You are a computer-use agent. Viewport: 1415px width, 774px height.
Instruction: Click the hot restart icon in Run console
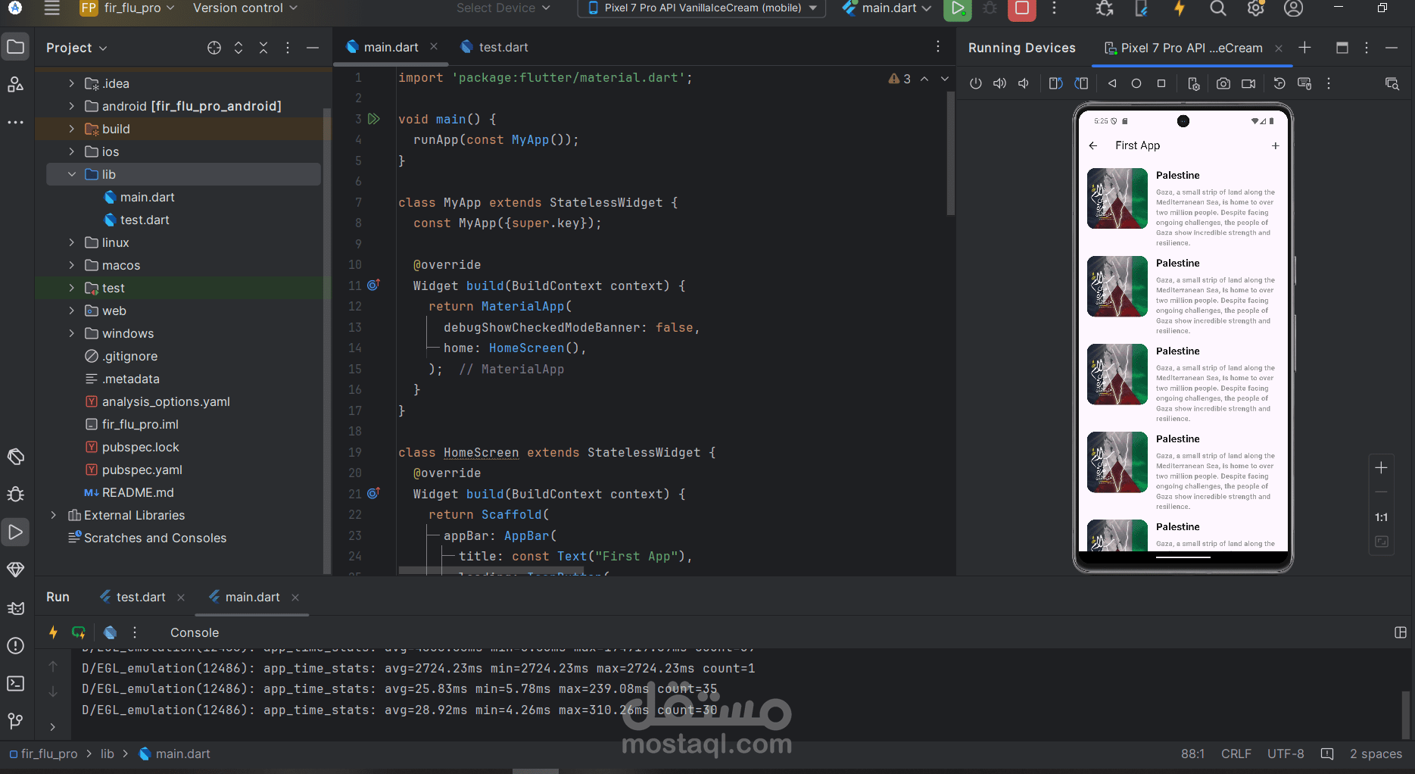pyautogui.click(x=79, y=632)
